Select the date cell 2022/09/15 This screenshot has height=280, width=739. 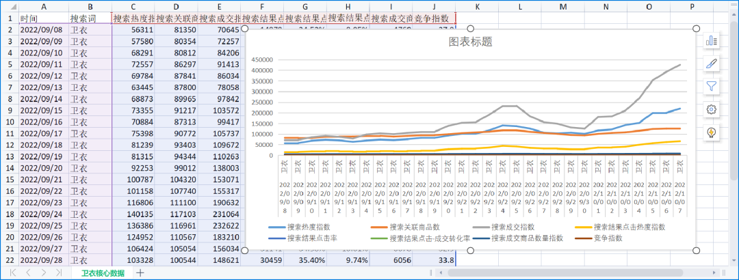pos(44,110)
